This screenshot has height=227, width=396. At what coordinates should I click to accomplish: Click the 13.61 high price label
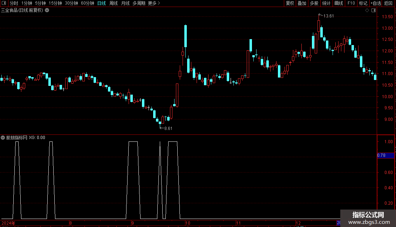click(329, 16)
